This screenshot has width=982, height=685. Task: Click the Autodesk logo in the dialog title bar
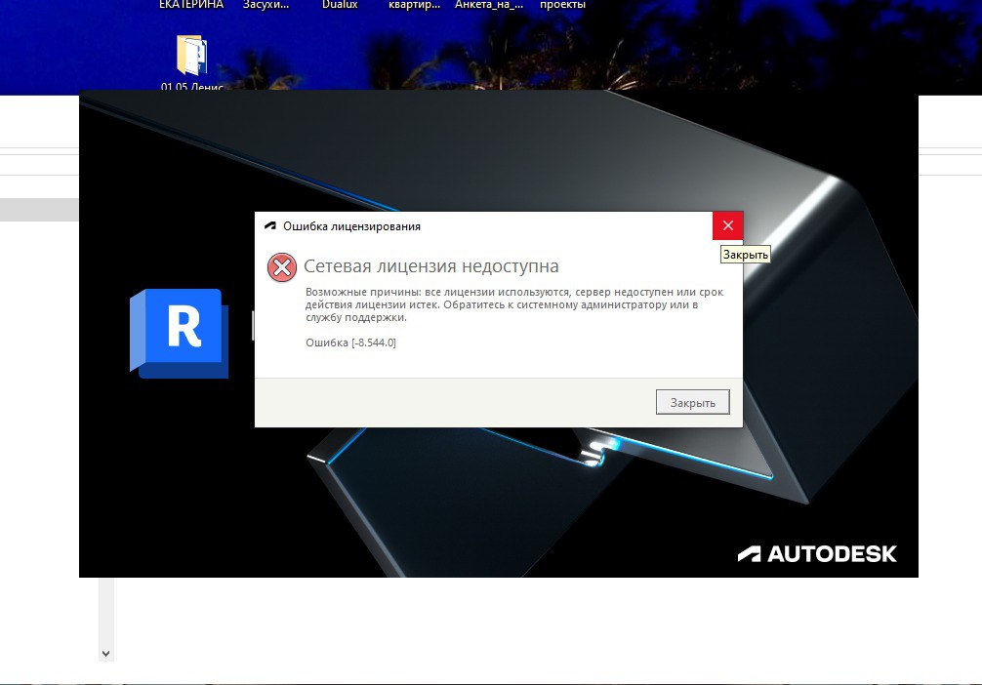tap(270, 226)
